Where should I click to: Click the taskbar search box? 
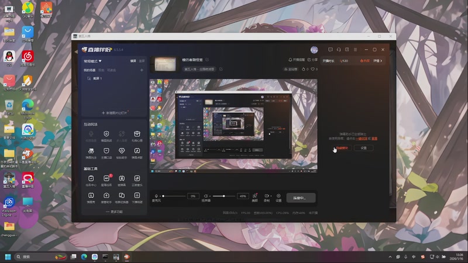[40, 257]
